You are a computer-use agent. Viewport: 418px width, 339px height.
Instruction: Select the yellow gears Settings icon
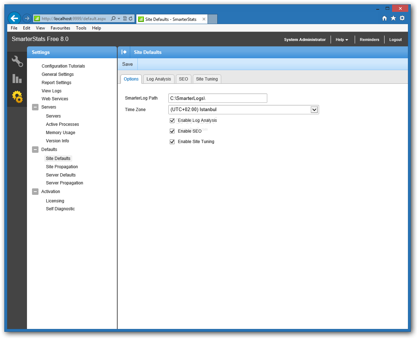pos(17,97)
